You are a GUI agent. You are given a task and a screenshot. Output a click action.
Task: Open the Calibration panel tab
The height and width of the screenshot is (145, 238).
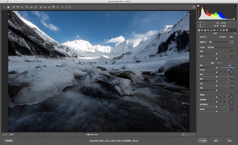click(x=221, y=30)
